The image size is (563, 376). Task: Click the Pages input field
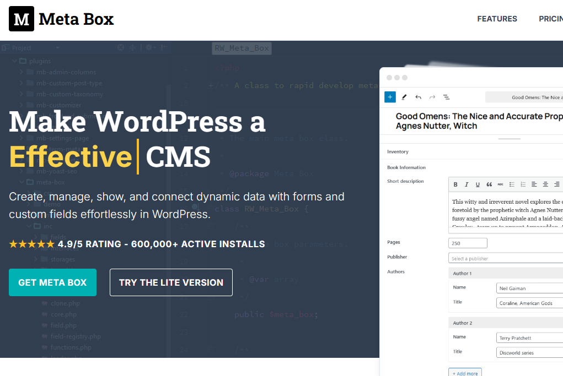click(x=468, y=243)
